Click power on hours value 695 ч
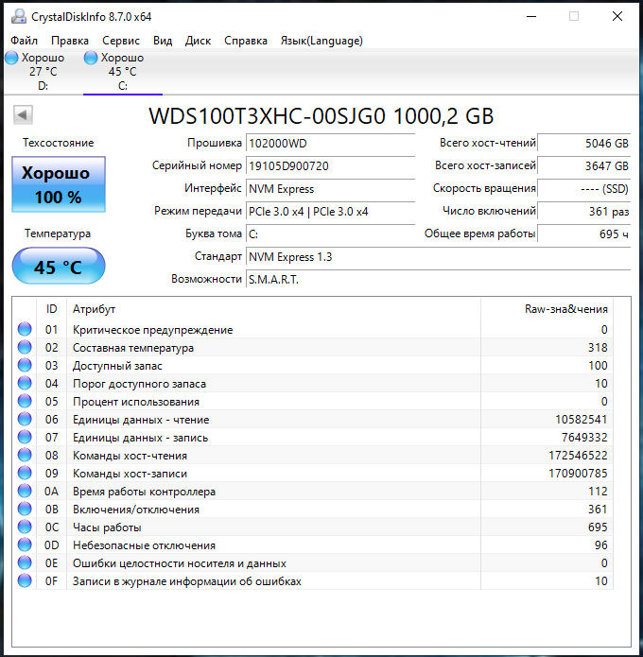This screenshot has height=657, width=643. pos(583,233)
